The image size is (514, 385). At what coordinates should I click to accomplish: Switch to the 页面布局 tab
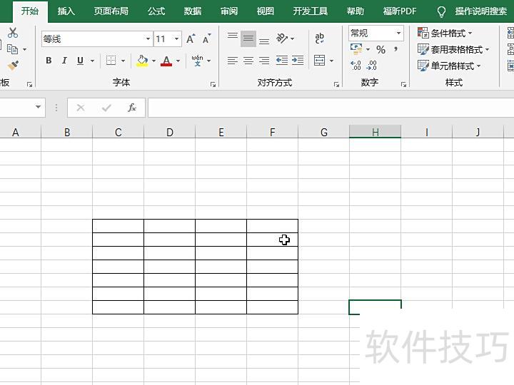coord(111,11)
